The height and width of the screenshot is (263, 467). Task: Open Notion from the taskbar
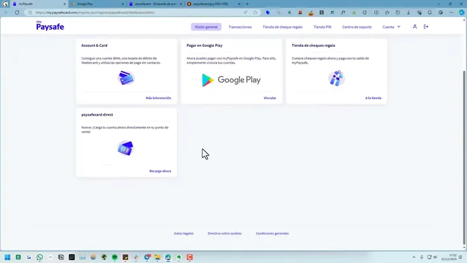click(61, 257)
